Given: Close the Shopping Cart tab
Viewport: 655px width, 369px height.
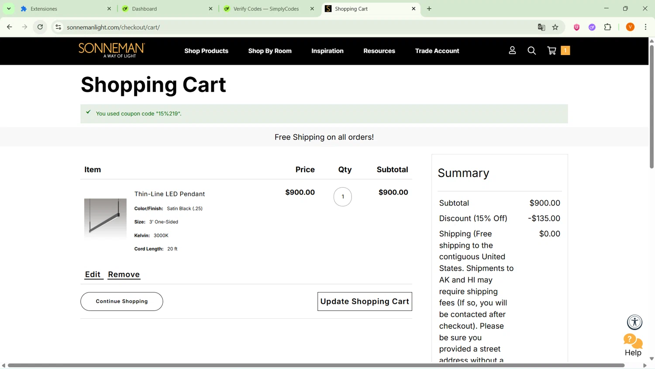Looking at the screenshot, I should coord(414,9).
